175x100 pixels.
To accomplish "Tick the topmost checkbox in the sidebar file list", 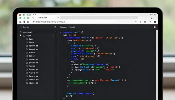I will point(27,39).
